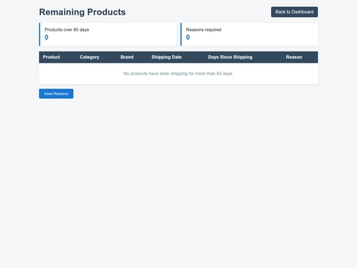Click the Reason column header
This screenshot has width=357, height=268.
click(x=294, y=57)
